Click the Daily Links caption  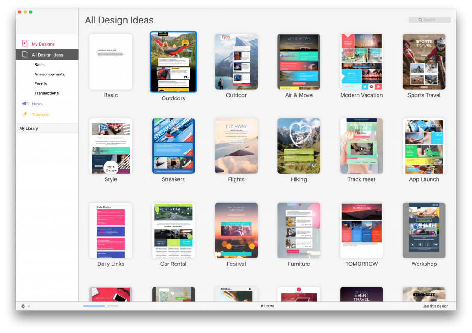click(111, 264)
